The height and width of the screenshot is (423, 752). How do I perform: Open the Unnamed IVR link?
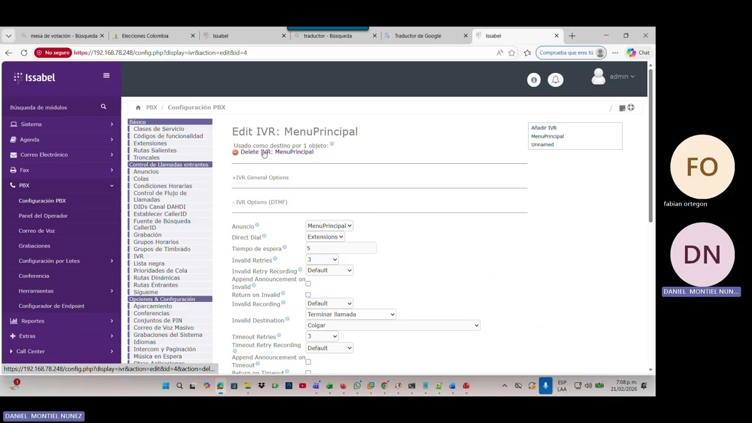click(x=542, y=145)
